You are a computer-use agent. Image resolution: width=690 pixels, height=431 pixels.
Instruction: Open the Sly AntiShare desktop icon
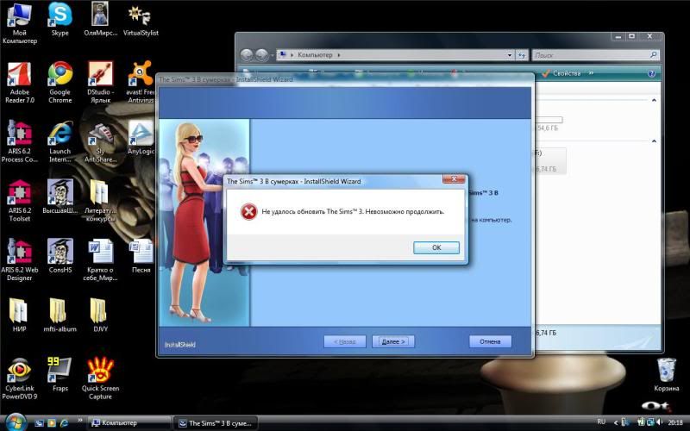tap(100, 141)
